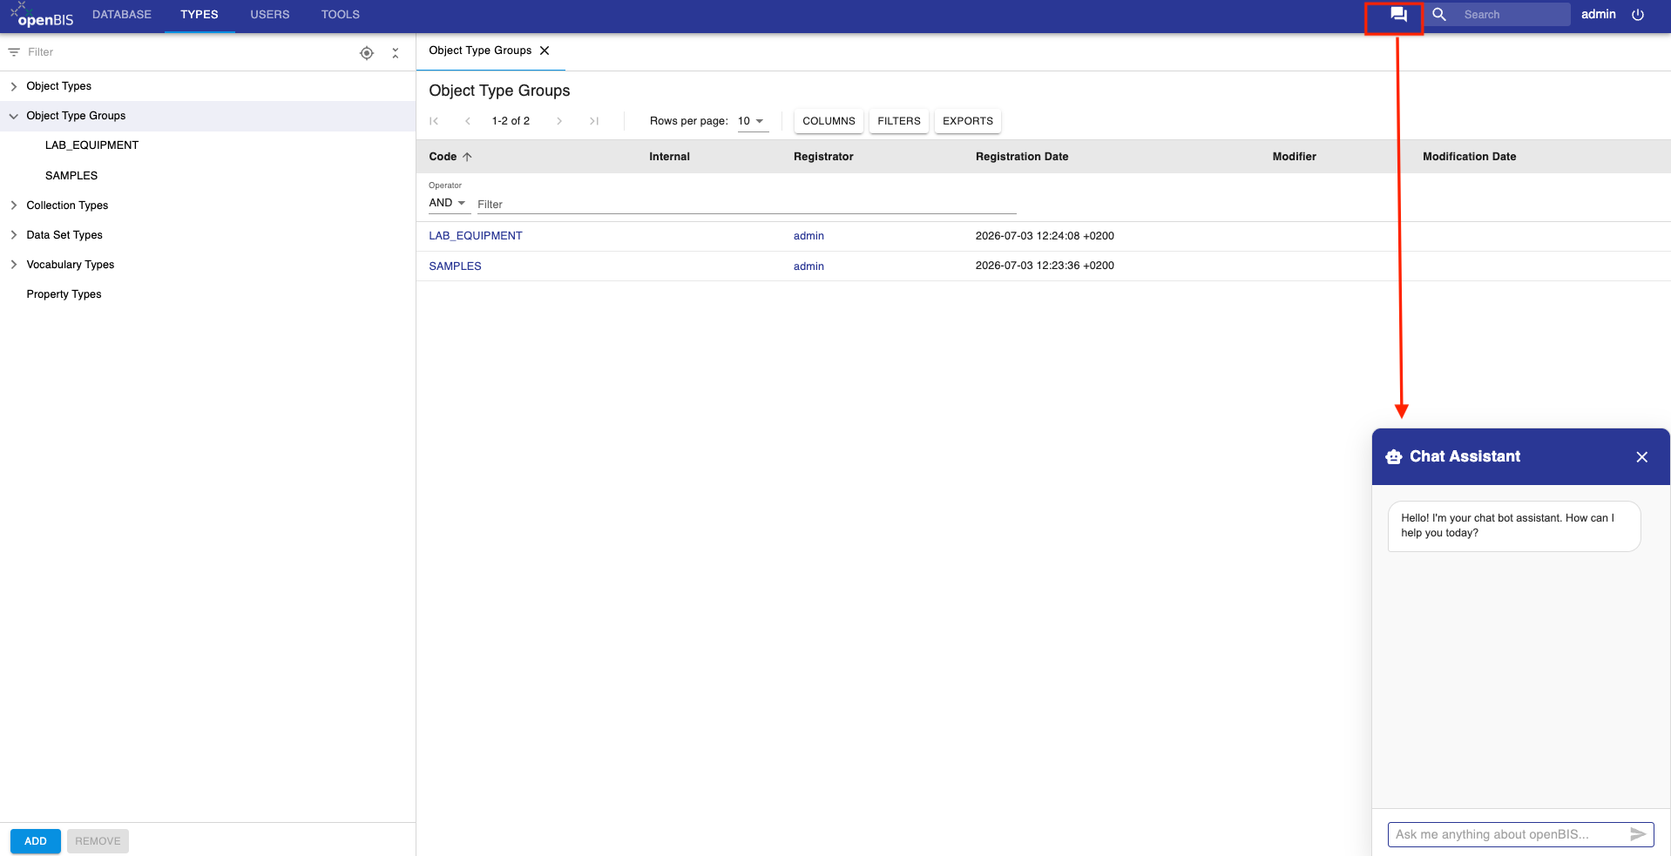The height and width of the screenshot is (856, 1671).
Task: Click the blue ADD button
Action: pyautogui.click(x=36, y=841)
